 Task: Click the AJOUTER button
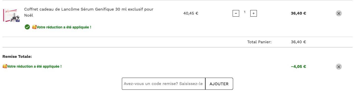coord(219,84)
